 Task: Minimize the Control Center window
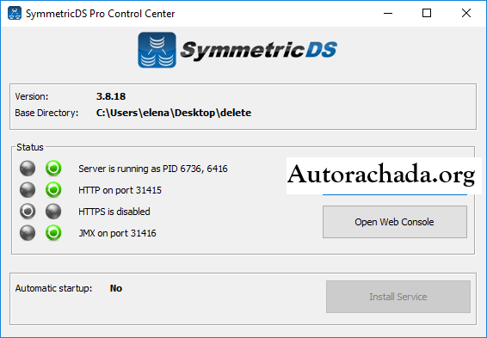(388, 14)
